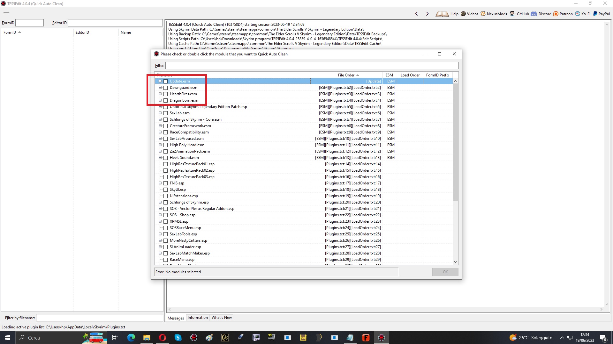The height and width of the screenshot is (344, 613).
Task: Check the FNIS.esp checkbox
Action: (165, 183)
